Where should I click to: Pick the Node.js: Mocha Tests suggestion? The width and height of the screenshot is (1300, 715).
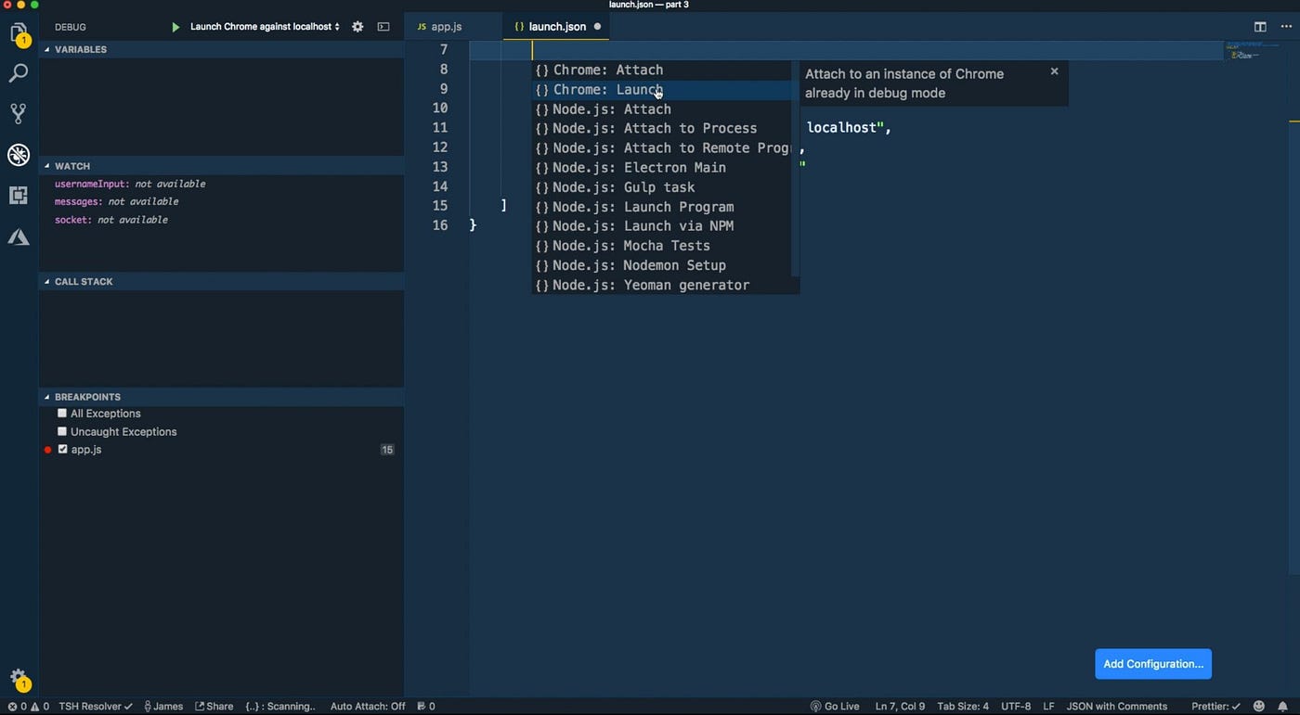662,246
